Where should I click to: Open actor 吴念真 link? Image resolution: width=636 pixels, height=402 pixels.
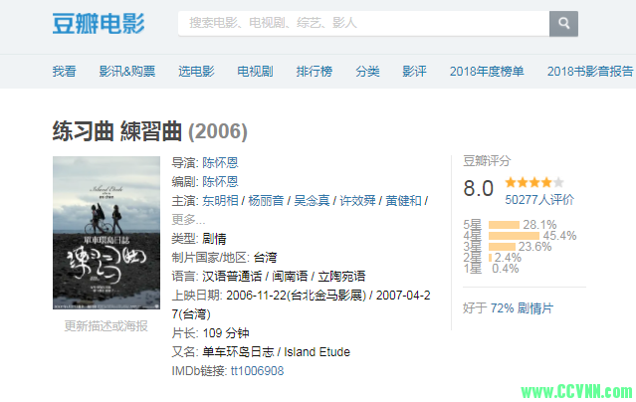tap(312, 201)
